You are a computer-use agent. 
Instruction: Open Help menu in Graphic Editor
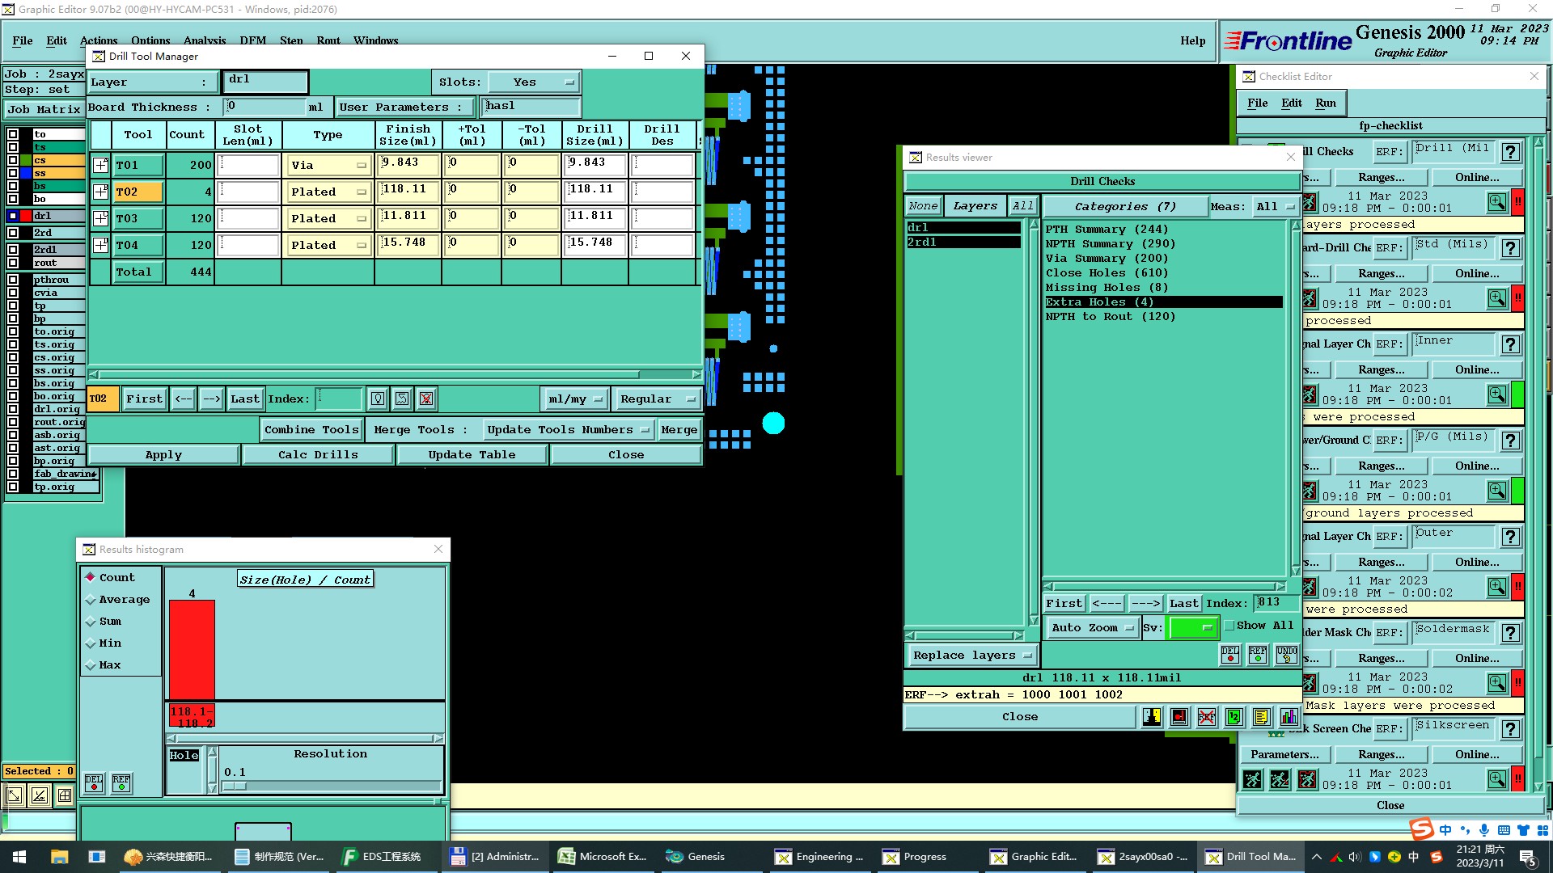(1192, 40)
